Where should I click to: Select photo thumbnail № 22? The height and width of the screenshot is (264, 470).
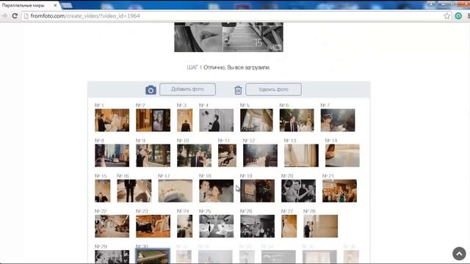(112, 227)
